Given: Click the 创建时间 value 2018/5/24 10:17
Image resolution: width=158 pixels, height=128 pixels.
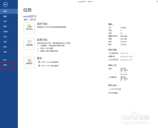Looking at the screenshot, I should pos(127,57).
